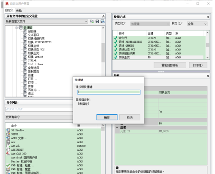215x174 pixels.
Task: Click the load partial customization file icon
Action: pos(92,21)
